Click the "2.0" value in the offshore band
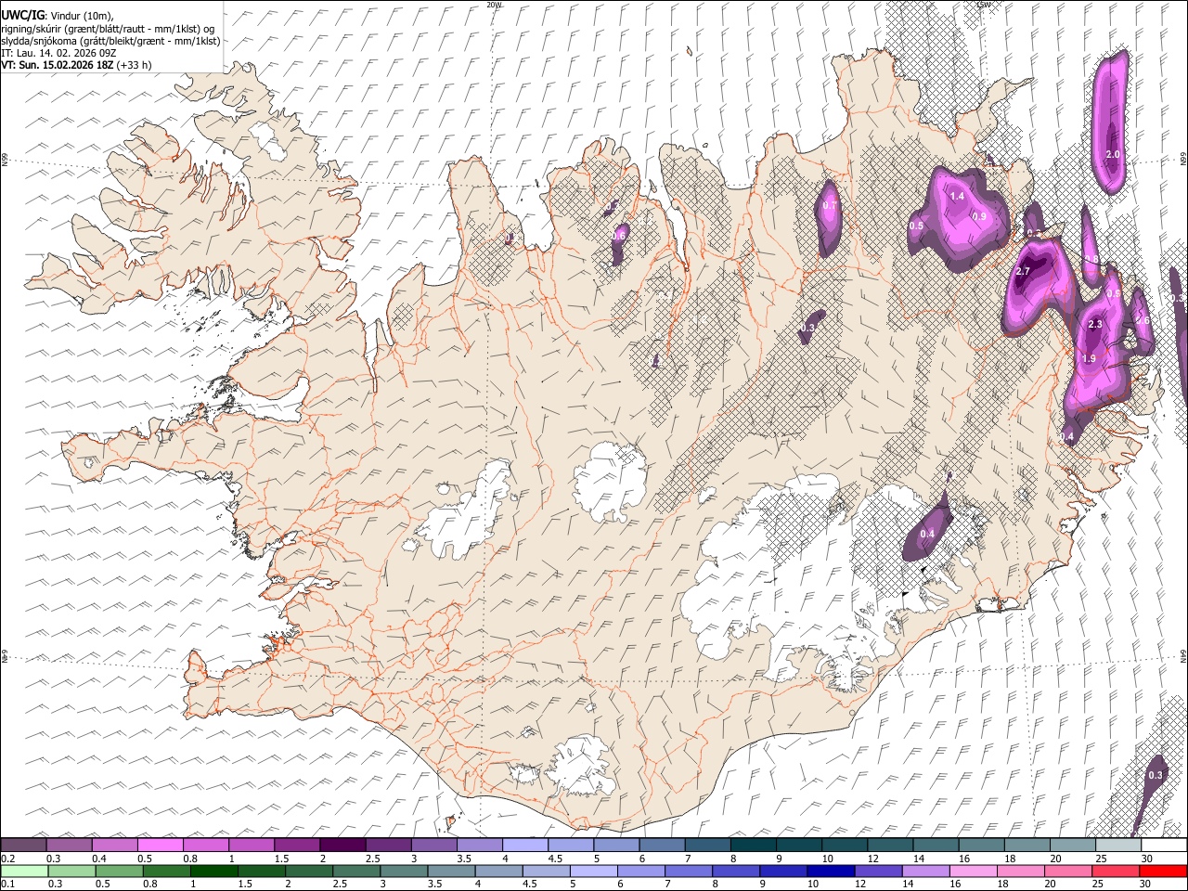Screen dimensions: 1188x891 pyautogui.click(x=1114, y=154)
